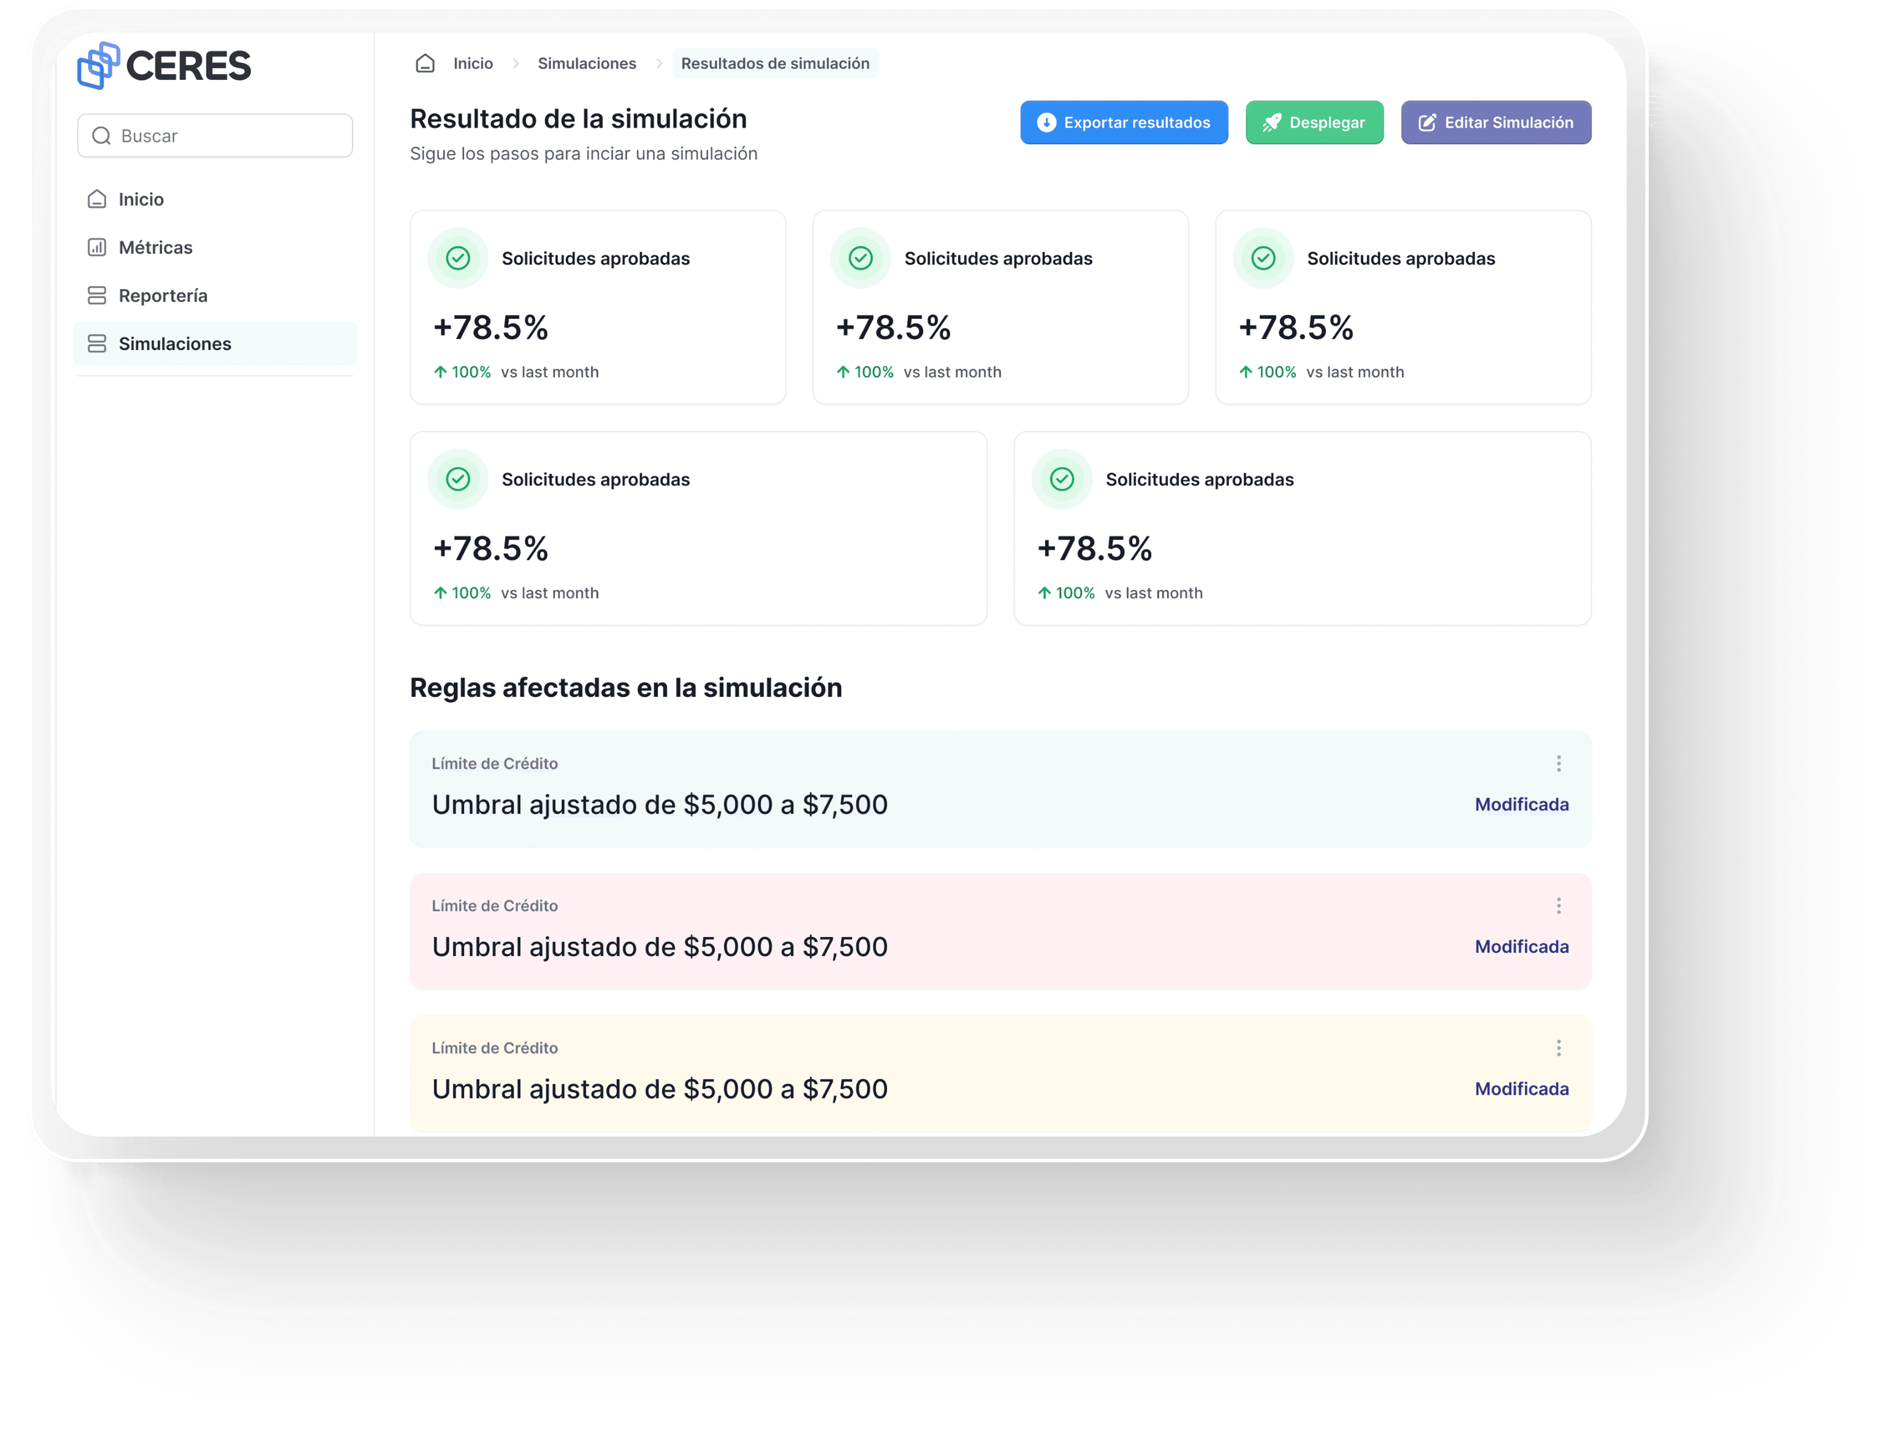Click the CERES logo icon
1901x1437 pixels.
tap(98, 65)
